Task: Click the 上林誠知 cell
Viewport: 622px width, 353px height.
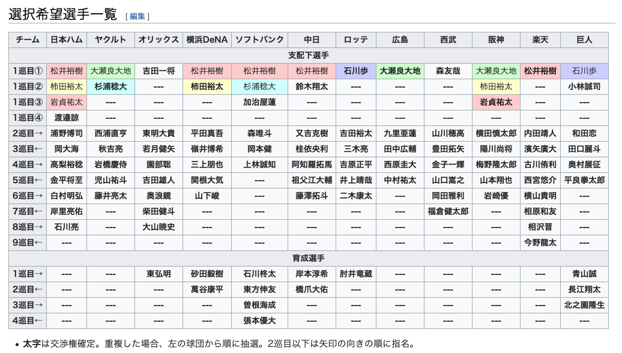Action: click(x=260, y=164)
